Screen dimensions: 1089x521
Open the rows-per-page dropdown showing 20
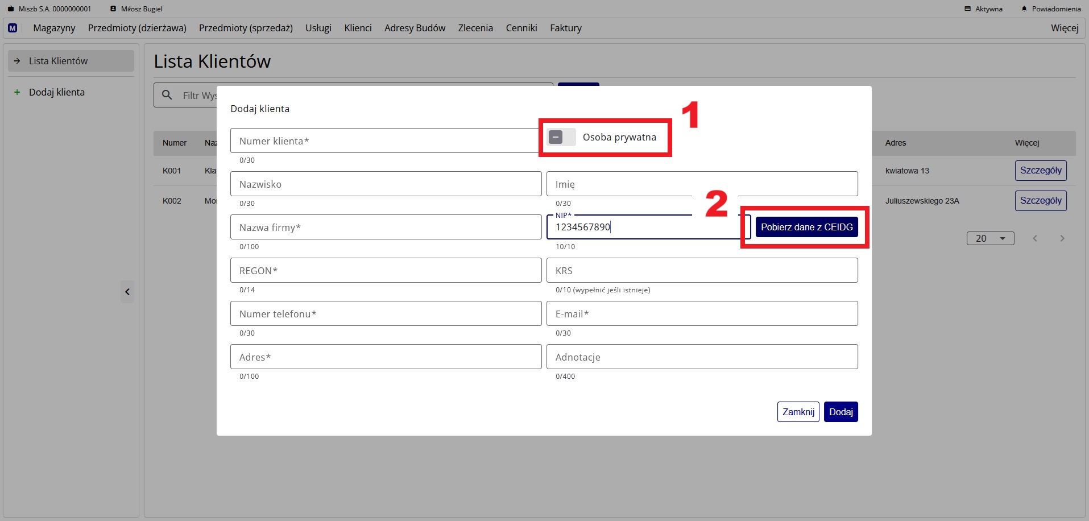point(990,238)
